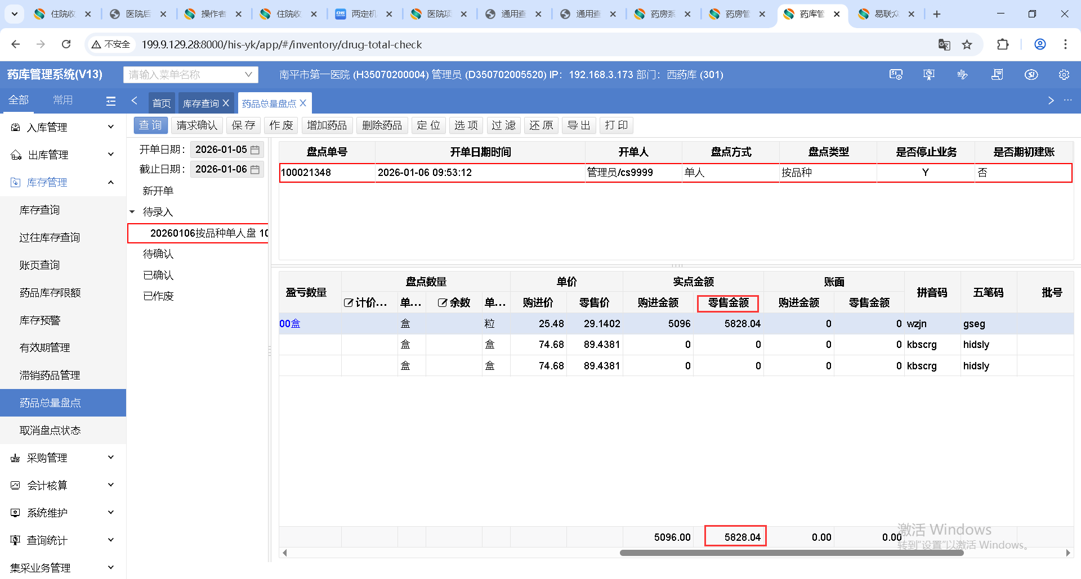Open the settings gear in the header
Screen dimensions: 1081x579
[1064, 75]
